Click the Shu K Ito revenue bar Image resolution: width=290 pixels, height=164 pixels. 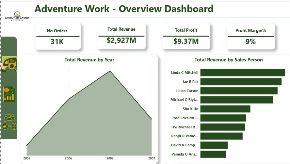click(x=225, y=109)
